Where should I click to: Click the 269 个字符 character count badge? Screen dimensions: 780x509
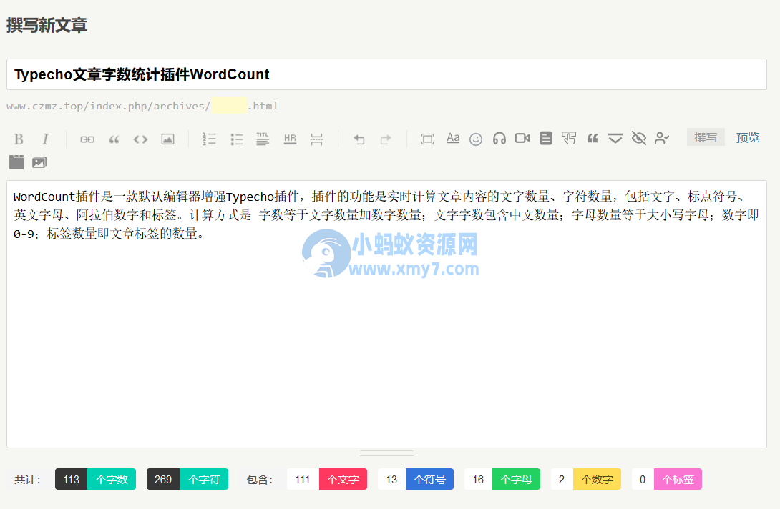pyautogui.click(x=187, y=479)
